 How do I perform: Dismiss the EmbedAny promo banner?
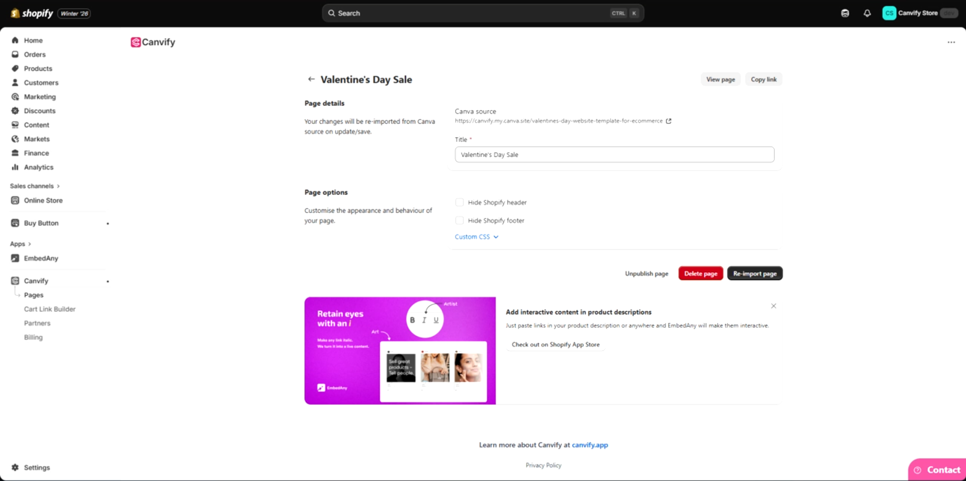(773, 306)
